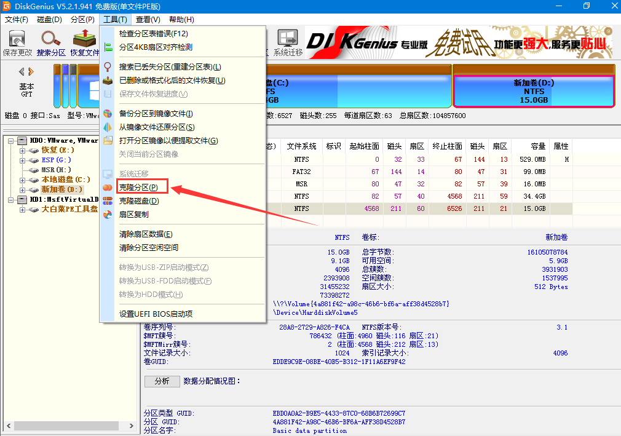Click the 标识 column header
This screenshot has height=436, width=621.
pos(333,146)
